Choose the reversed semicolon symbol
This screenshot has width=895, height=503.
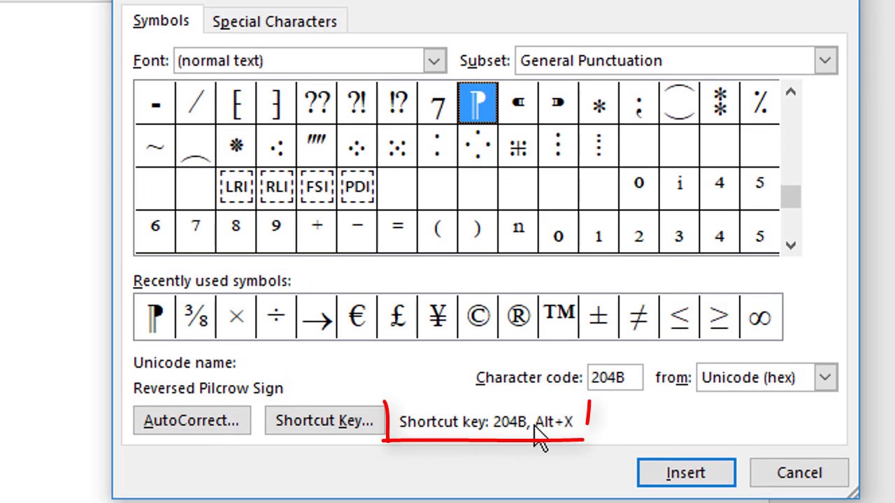pyautogui.click(x=638, y=103)
